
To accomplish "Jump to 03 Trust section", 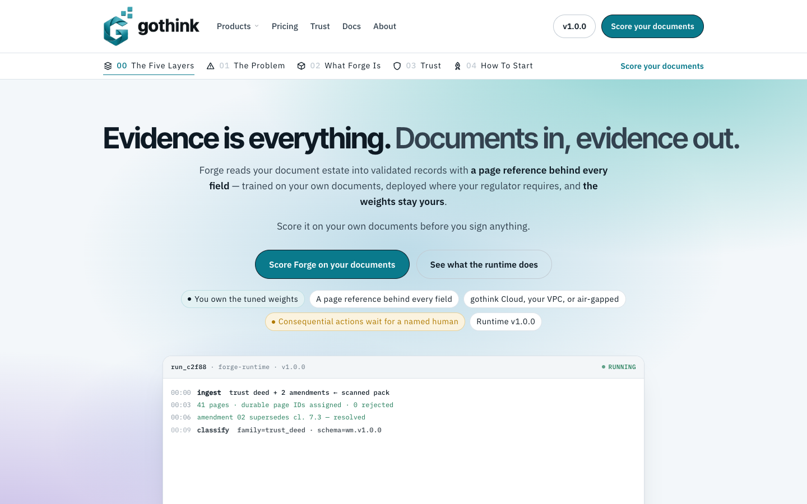I will click(417, 66).
